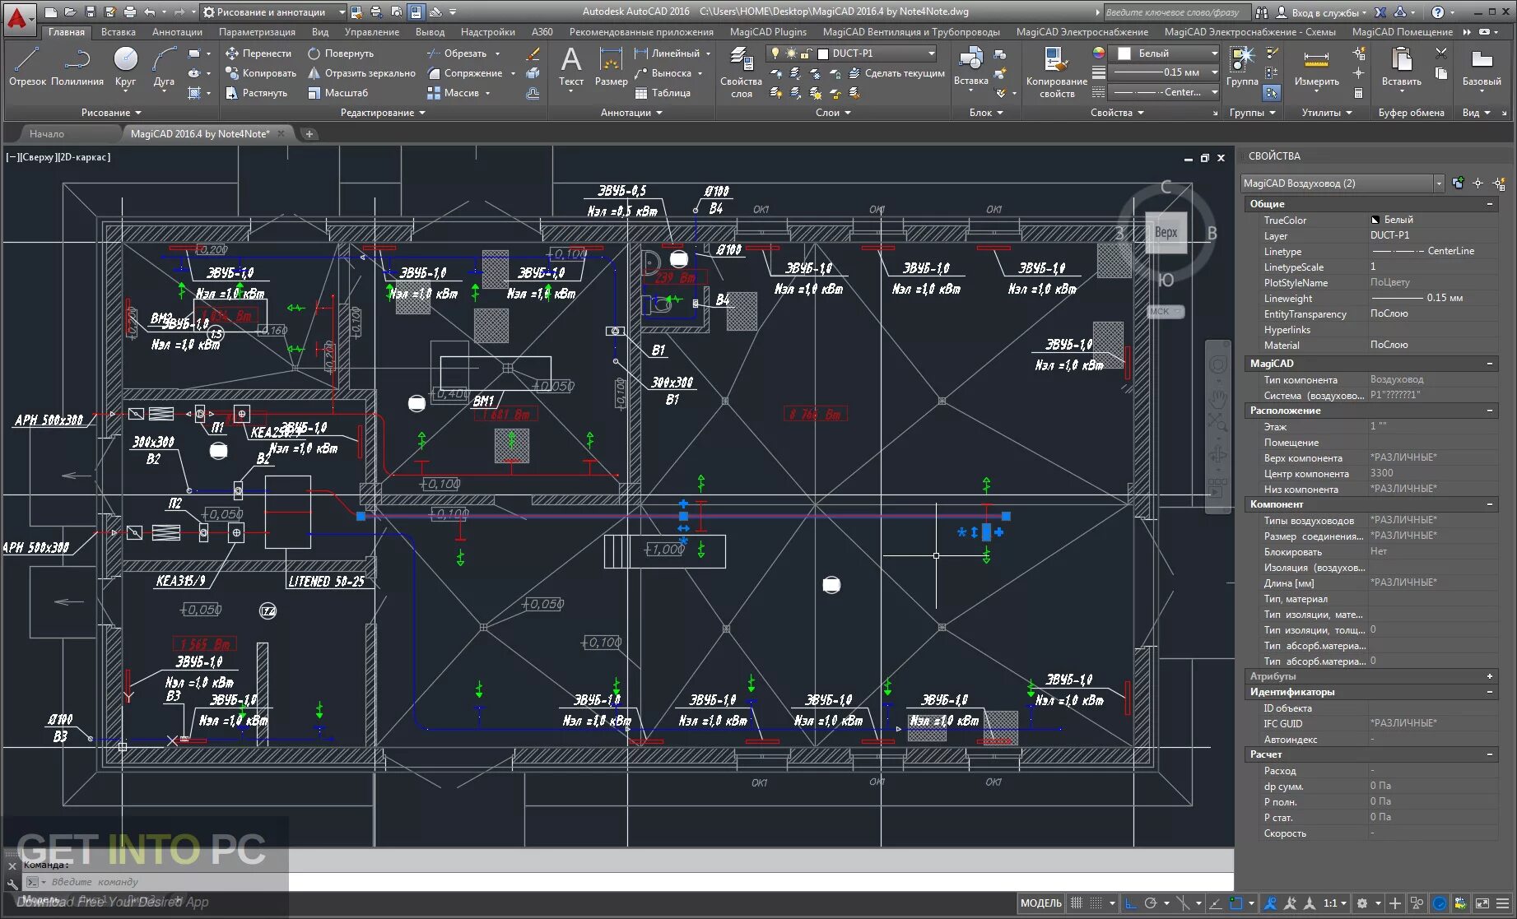Click the new drawing tab plus button
This screenshot has height=919, width=1517.
pyautogui.click(x=309, y=133)
